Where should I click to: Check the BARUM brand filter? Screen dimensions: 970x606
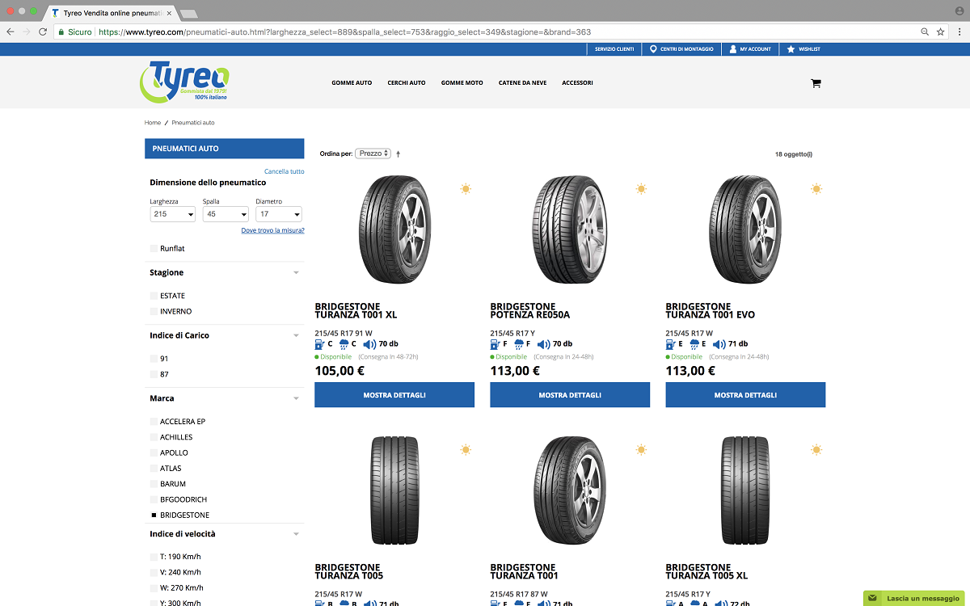coord(154,484)
